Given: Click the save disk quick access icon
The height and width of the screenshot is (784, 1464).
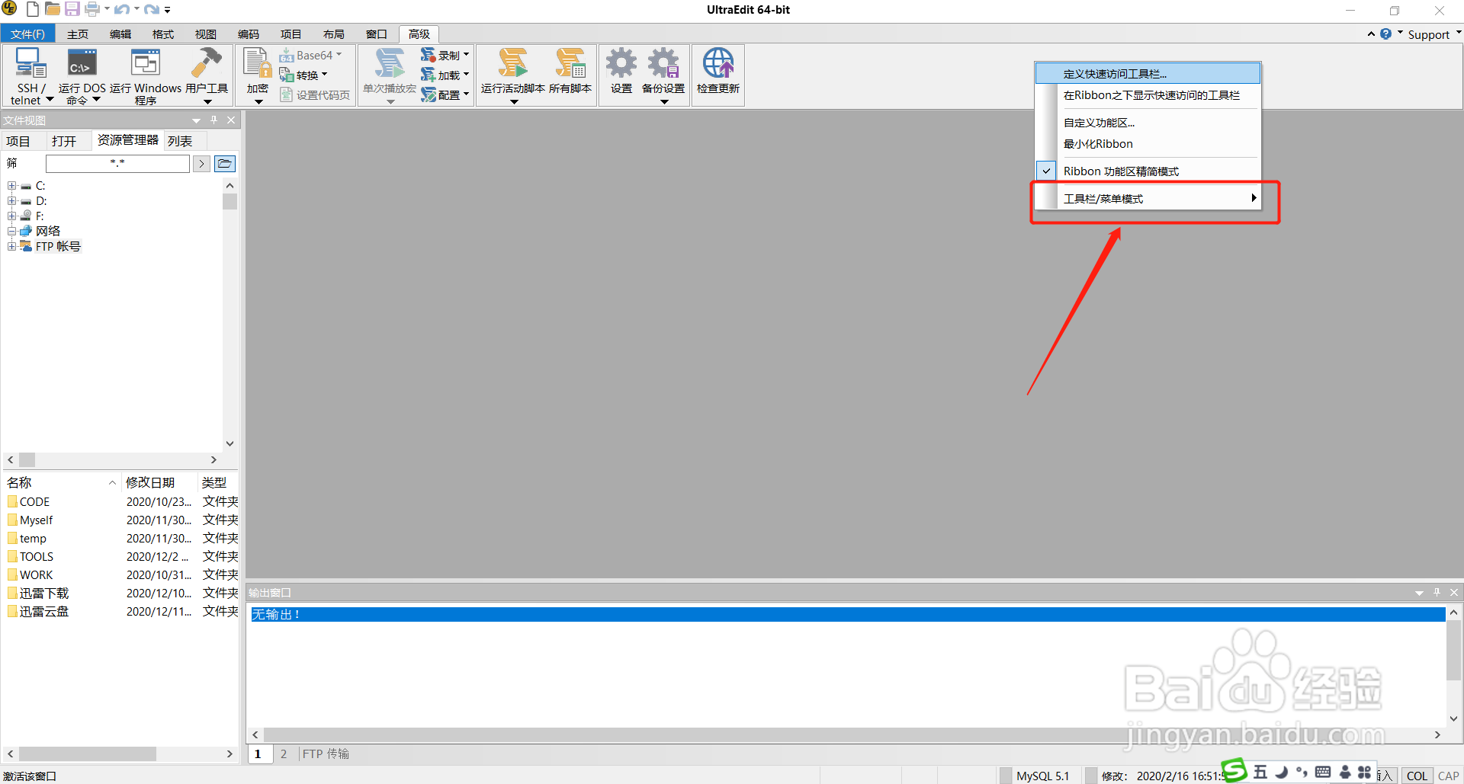Looking at the screenshot, I should (x=72, y=9).
